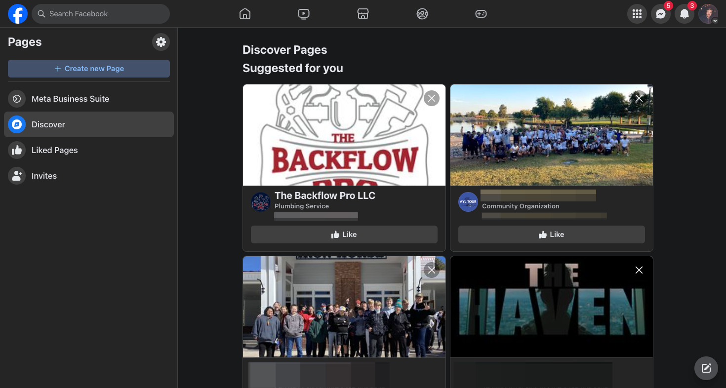
Task: Click the Community Organization category text
Action: click(521, 206)
